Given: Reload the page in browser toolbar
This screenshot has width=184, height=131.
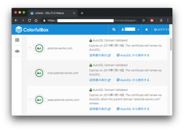Looking at the screenshot, I should [x=29, y=21].
